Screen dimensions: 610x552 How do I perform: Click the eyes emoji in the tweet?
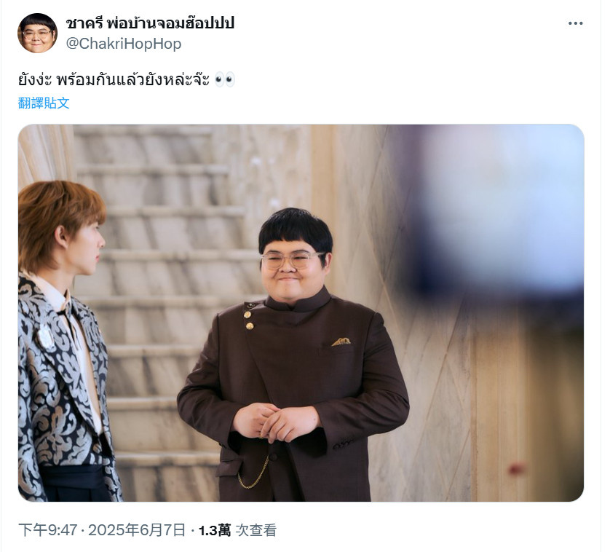tap(225, 80)
